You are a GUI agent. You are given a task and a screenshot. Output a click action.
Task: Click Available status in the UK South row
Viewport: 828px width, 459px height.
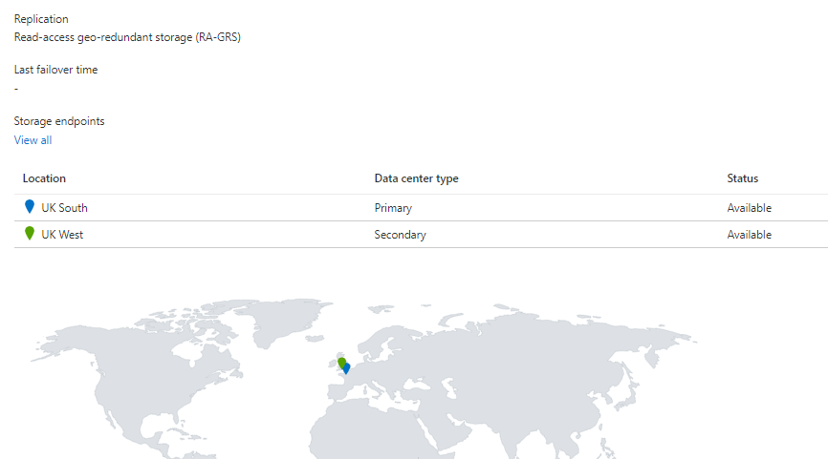pos(749,208)
